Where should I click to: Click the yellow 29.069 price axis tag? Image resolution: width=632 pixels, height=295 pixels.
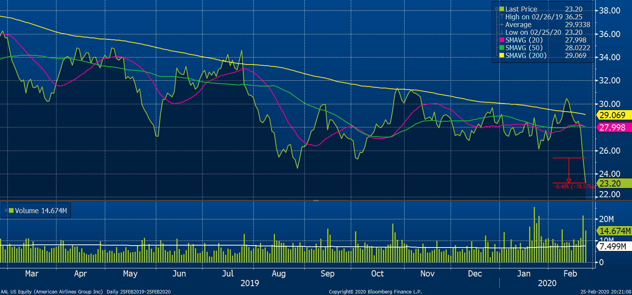coord(614,115)
